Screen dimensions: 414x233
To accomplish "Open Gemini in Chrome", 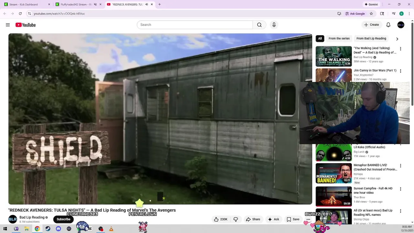I will click(x=371, y=5).
